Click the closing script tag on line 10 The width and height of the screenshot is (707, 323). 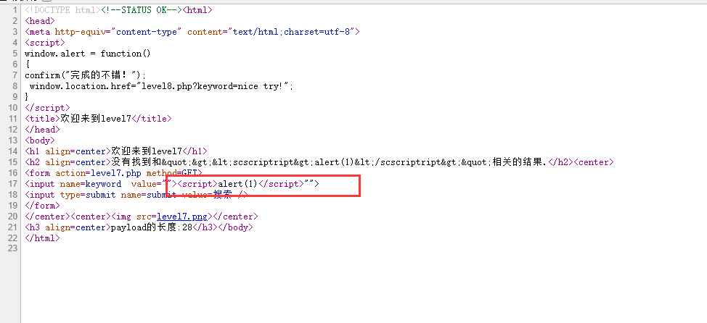(47, 108)
